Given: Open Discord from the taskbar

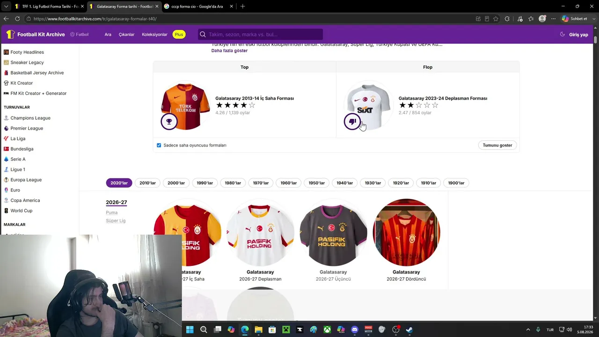Looking at the screenshot, I should pyautogui.click(x=354, y=330).
